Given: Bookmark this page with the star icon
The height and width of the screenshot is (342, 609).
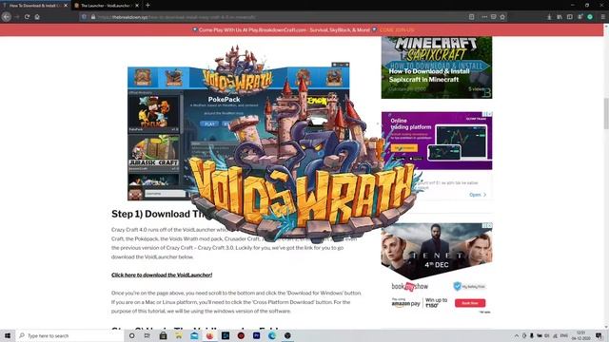Looking at the screenshot, I should pos(502,17).
